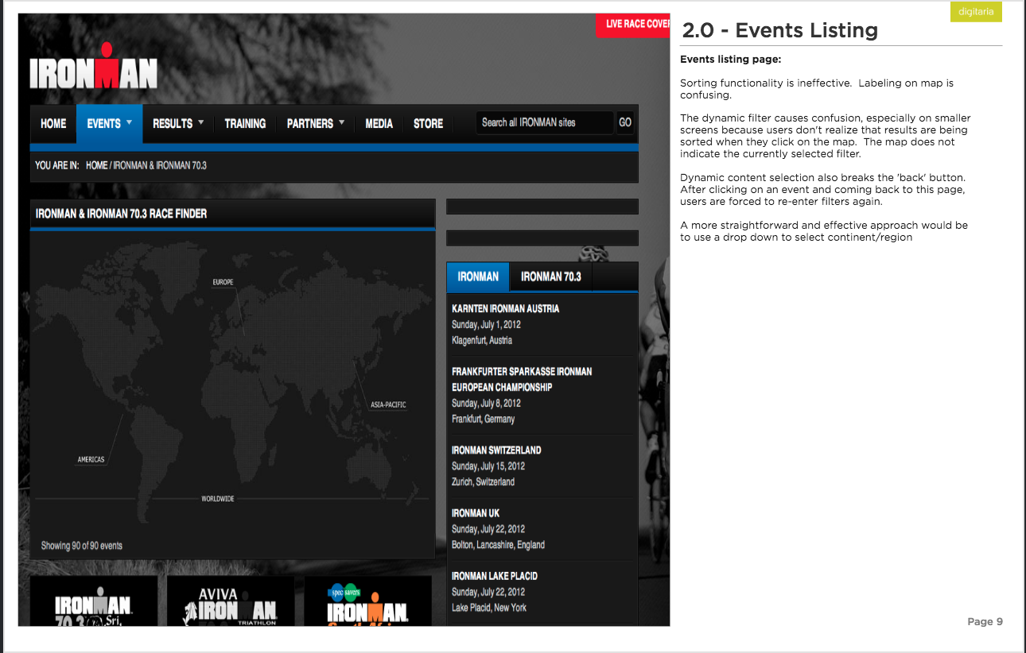The width and height of the screenshot is (1026, 653).
Task: Click 'Klagenfurt, Austria' location text
Action: click(482, 340)
